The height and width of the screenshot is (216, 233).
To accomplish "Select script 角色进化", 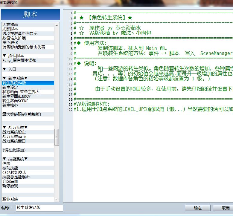I will pos(28,42).
